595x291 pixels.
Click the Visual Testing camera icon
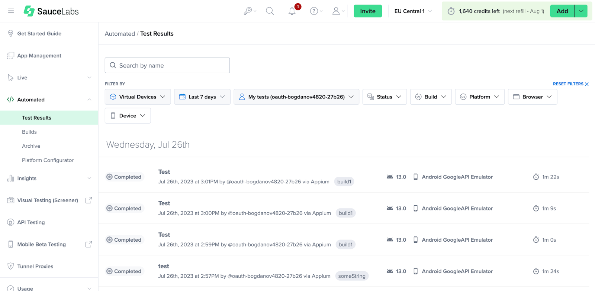click(x=11, y=200)
